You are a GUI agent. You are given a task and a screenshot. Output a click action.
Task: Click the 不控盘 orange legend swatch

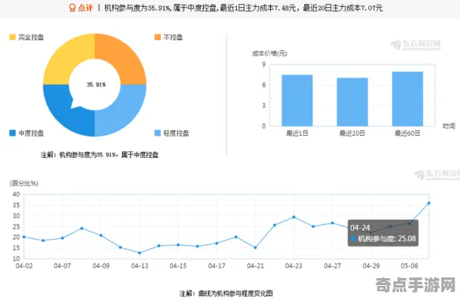157,37
